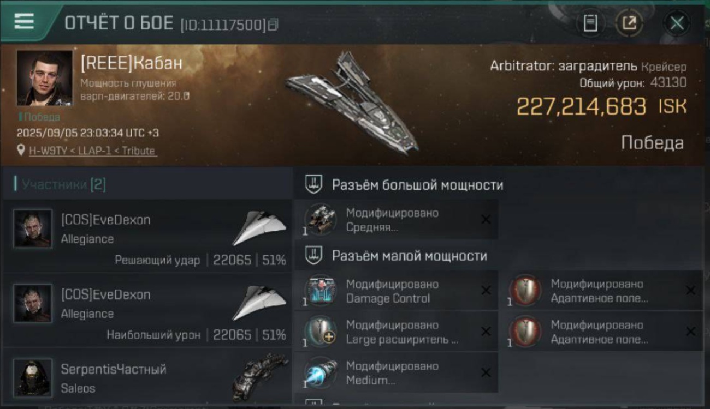Click the Разъём большой мощности header

point(417,185)
